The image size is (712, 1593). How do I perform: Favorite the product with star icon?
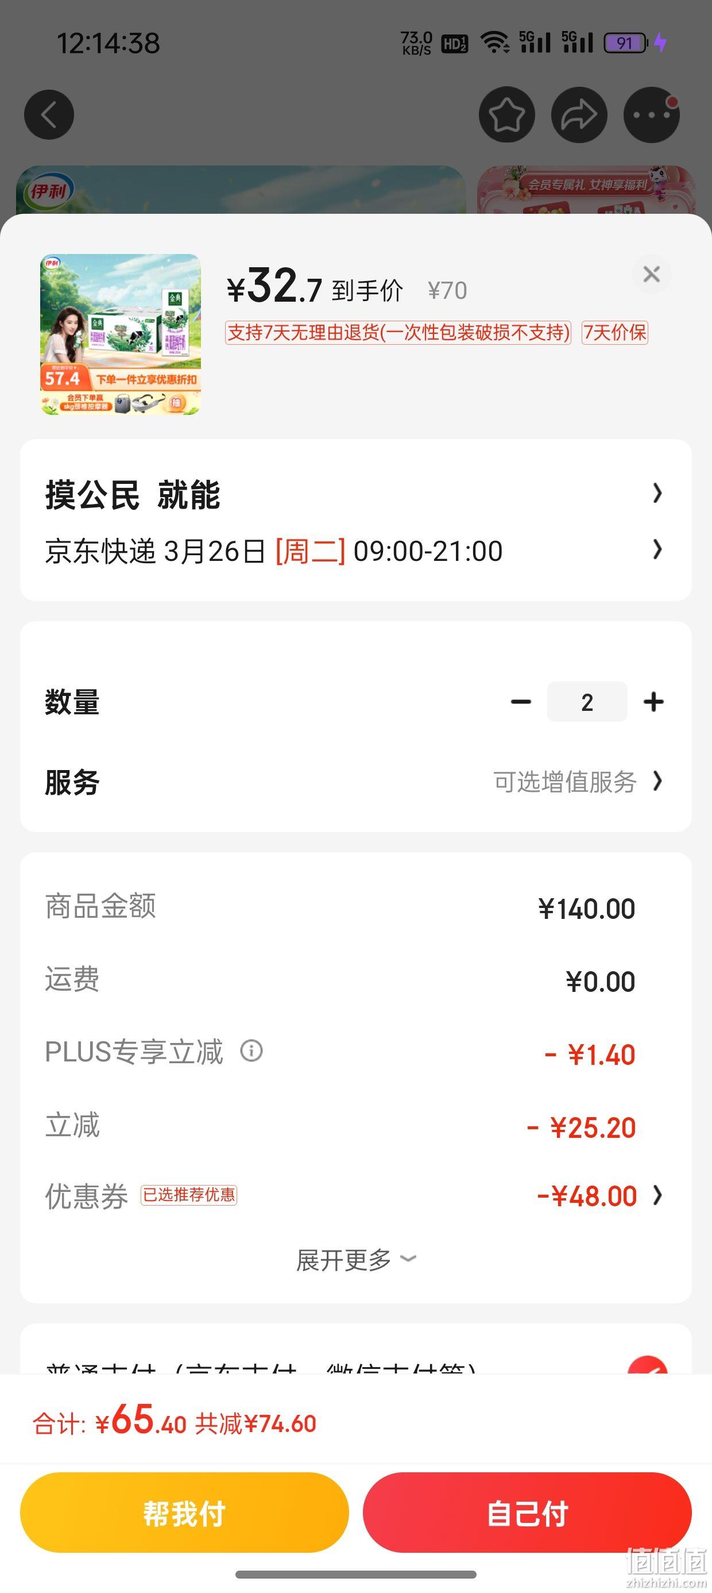coord(507,115)
